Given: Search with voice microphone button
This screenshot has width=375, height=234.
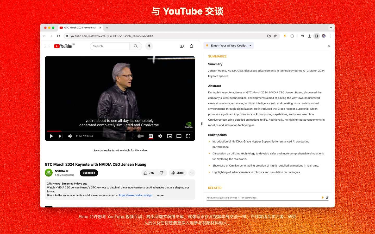Looking at the screenshot, I should click(149, 46).
